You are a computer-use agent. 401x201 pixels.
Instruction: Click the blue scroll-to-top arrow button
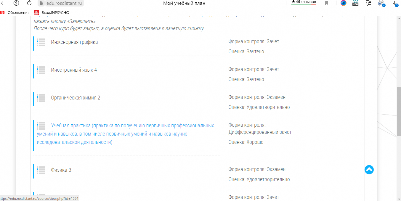369,170
